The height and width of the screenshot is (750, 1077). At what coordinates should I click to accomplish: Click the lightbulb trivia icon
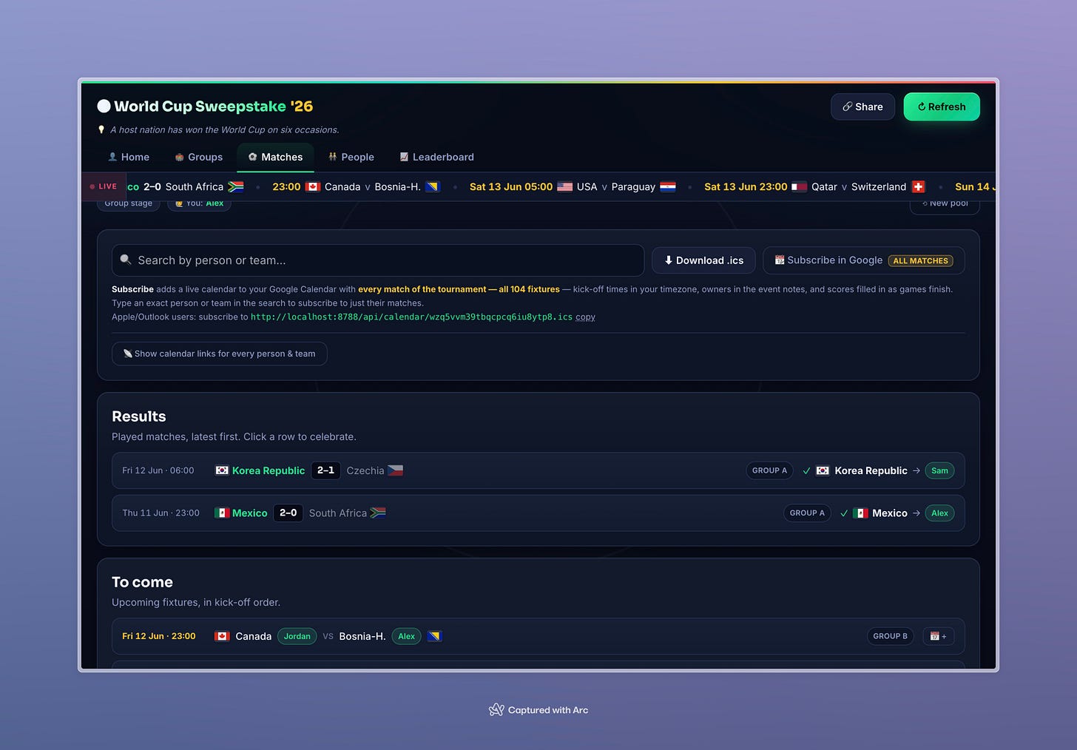click(101, 129)
